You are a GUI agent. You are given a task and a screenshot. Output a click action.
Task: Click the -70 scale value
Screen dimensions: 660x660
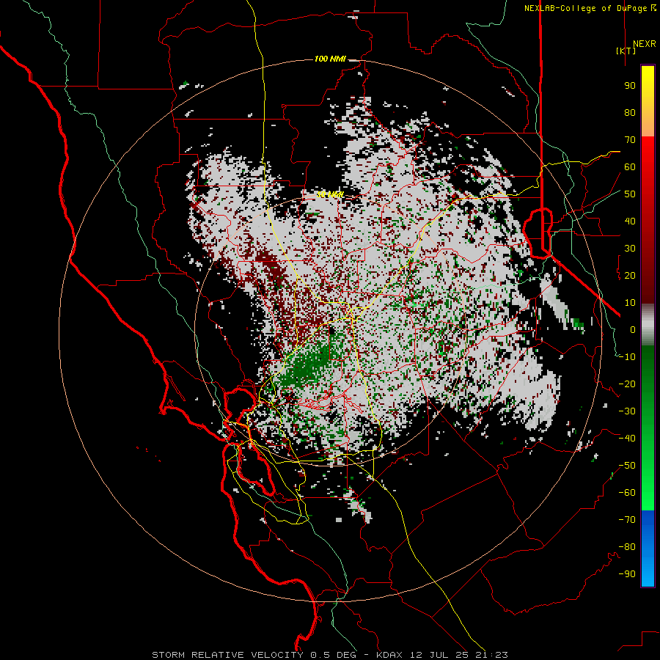627,520
